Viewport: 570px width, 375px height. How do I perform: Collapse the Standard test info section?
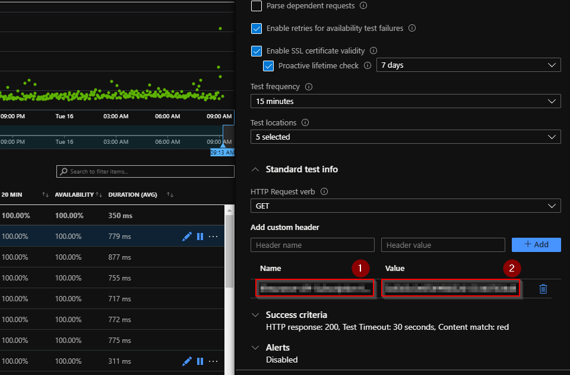coord(254,169)
